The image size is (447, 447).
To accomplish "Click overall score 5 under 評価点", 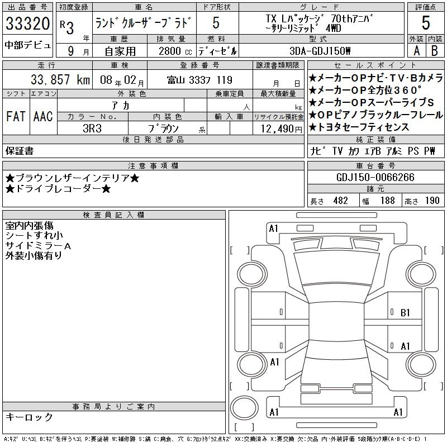I will 425,23.
